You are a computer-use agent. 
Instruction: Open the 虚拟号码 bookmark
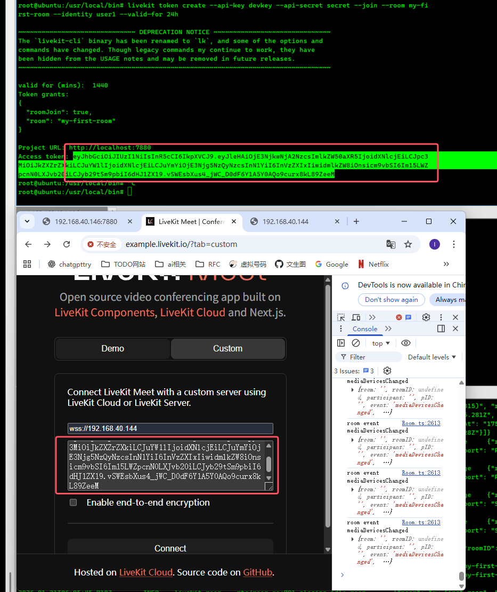(x=247, y=265)
